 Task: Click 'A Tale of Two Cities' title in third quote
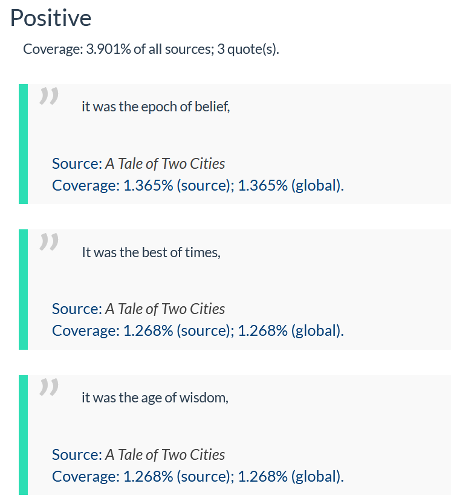click(165, 455)
